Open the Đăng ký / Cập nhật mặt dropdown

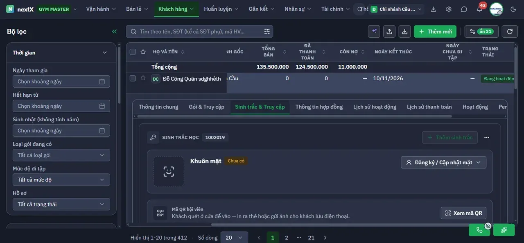coord(443,163)
